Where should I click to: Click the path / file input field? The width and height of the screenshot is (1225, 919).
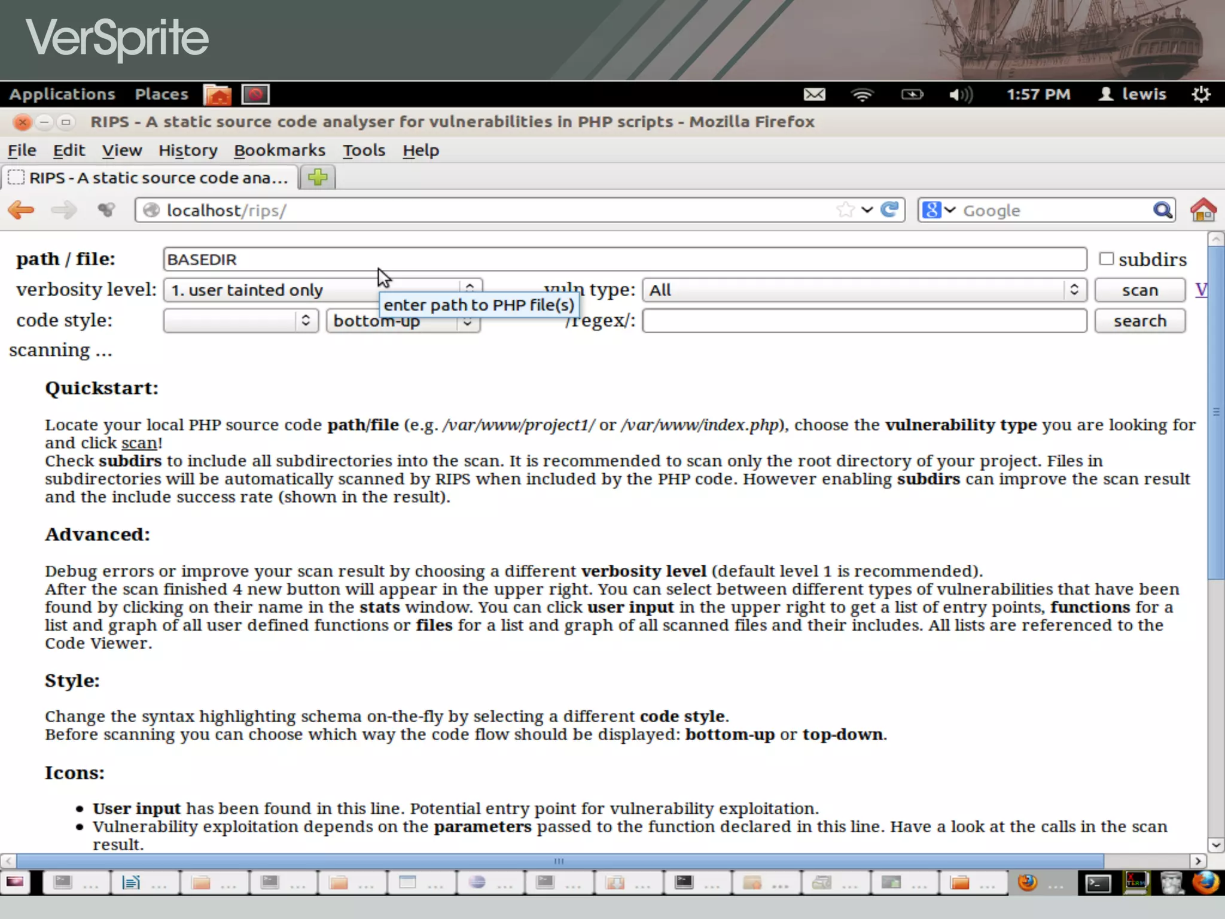tap(624, 259)
